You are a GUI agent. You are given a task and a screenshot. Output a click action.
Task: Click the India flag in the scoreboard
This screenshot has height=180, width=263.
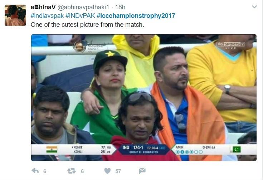[52, 149]
